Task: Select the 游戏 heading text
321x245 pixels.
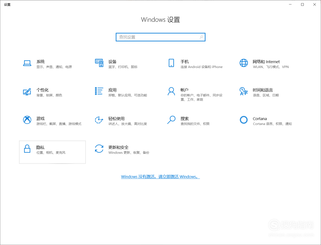Action: pyautogui.click(x=40, y=118)
